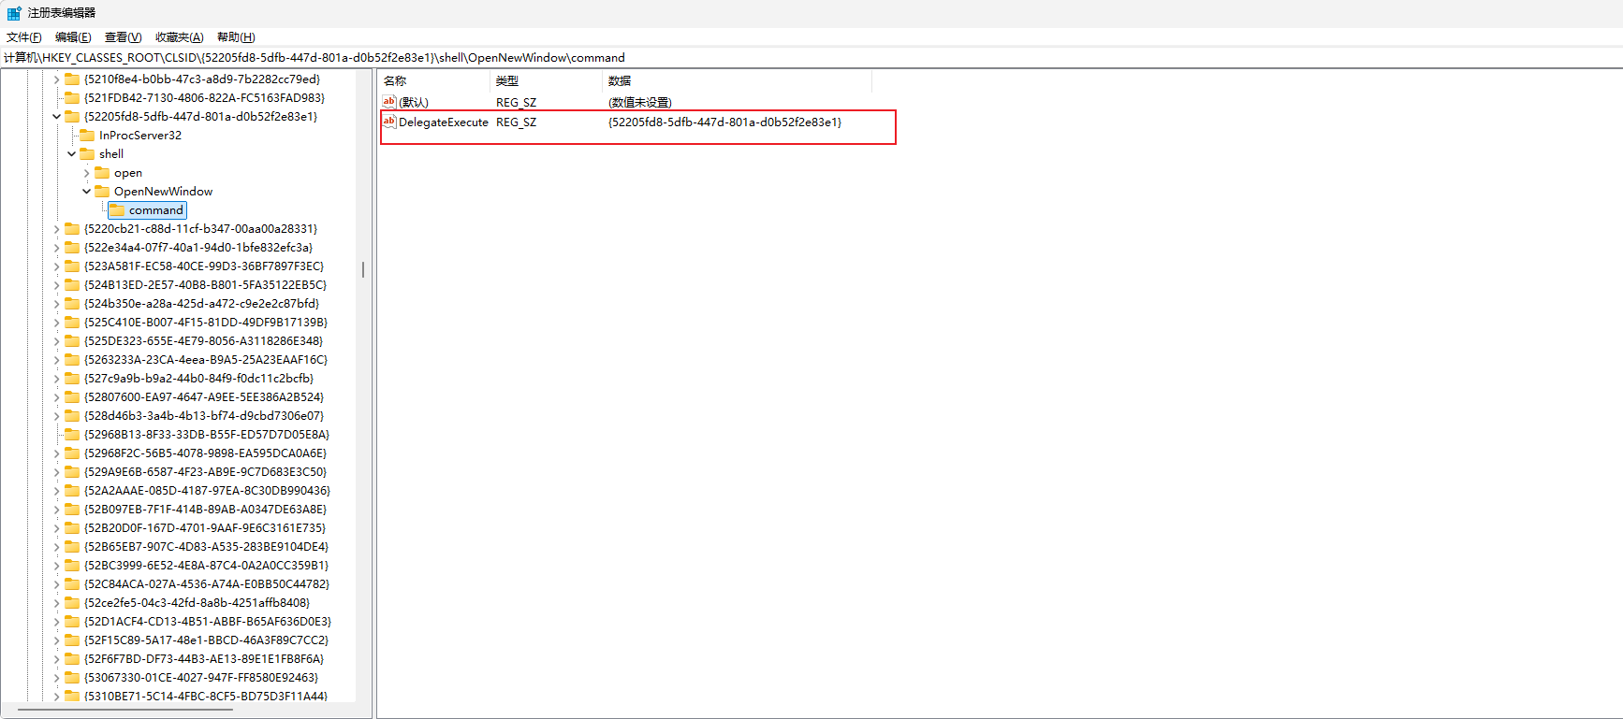The height and width of the screenshot is (719, 1623).
Task: Click the folder icon of {524b350e-a28a-425d-a472-c9e2e2c87bfd}
Action: (x=72, y=304)
